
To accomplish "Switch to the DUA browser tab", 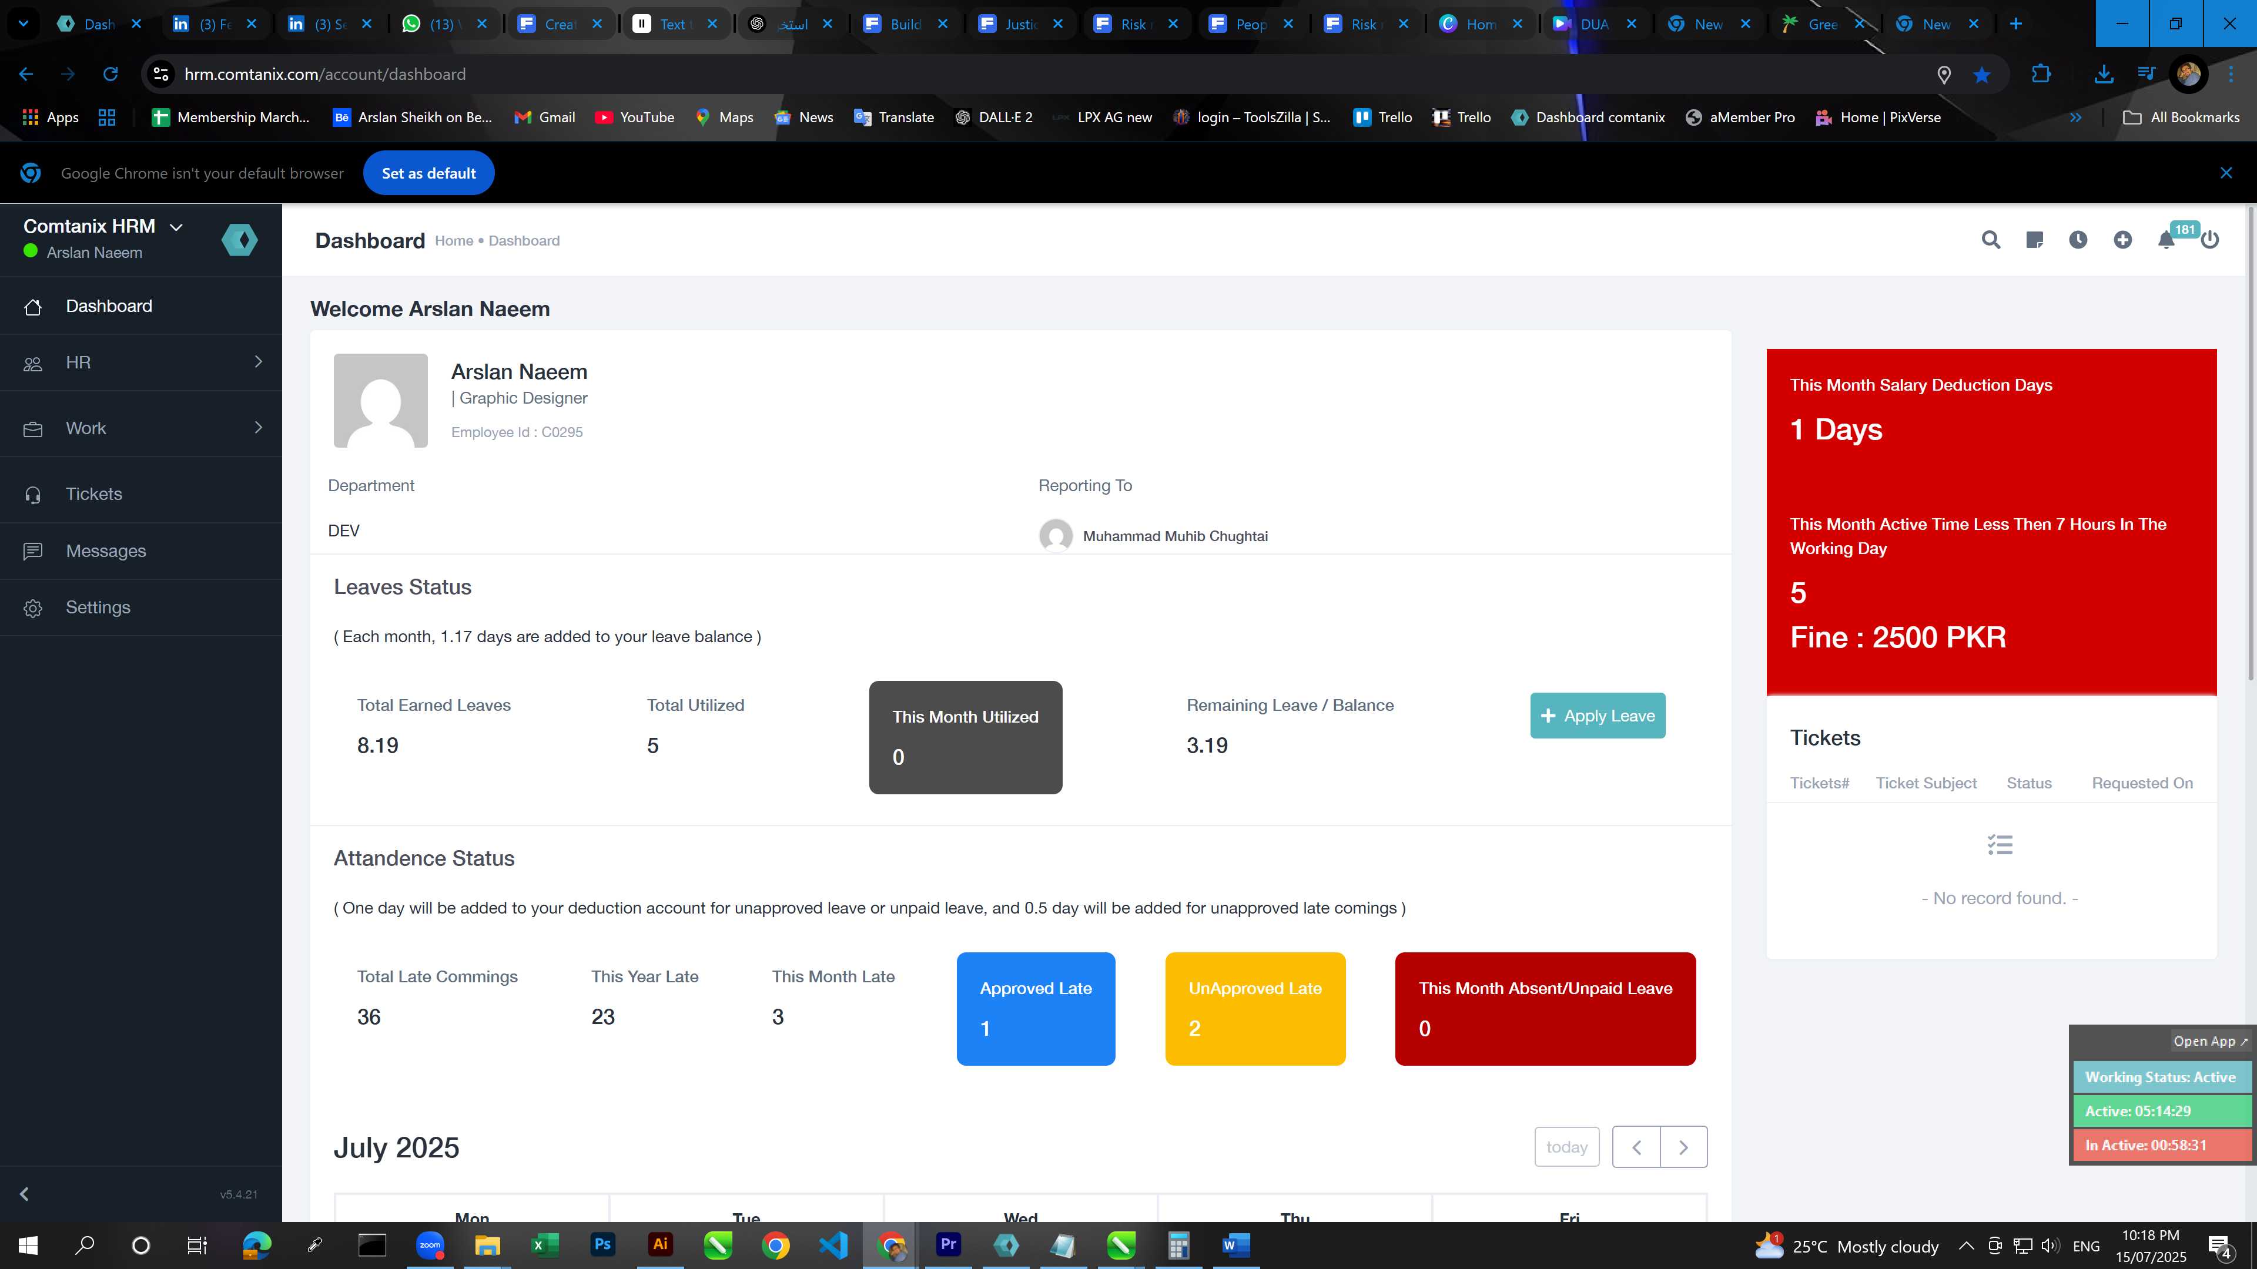I will point(1595,23).
